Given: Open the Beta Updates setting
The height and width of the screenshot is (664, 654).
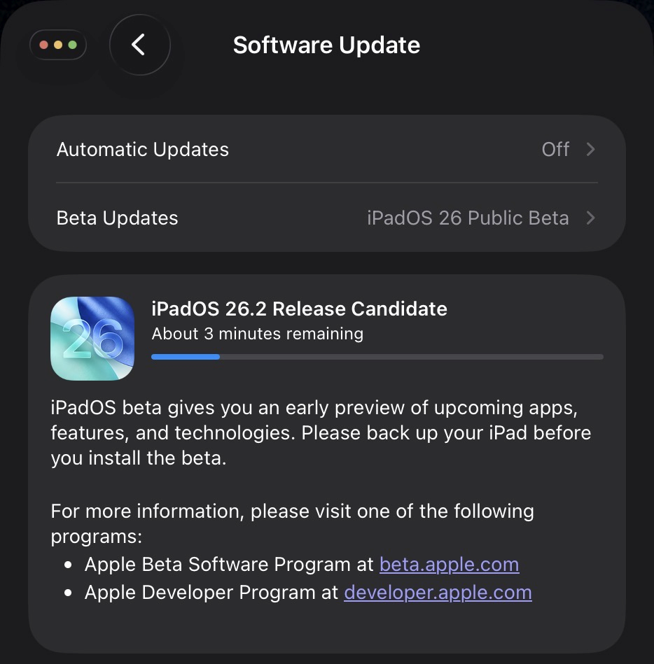Looking at the screenshot, I should click(x=118, y=218).
